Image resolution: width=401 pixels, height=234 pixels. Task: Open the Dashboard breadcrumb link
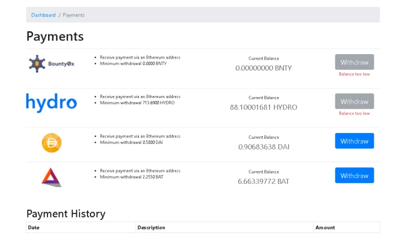43,15
